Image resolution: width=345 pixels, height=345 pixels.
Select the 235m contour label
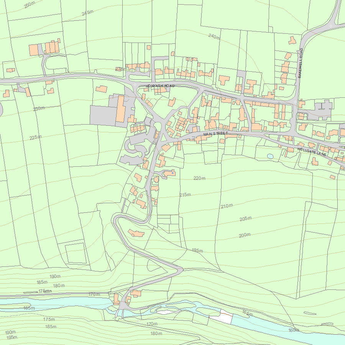tap(121, 69)
